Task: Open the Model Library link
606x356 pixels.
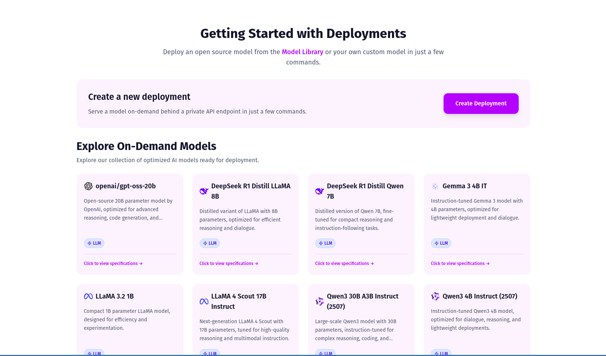Action: [302, 52]
